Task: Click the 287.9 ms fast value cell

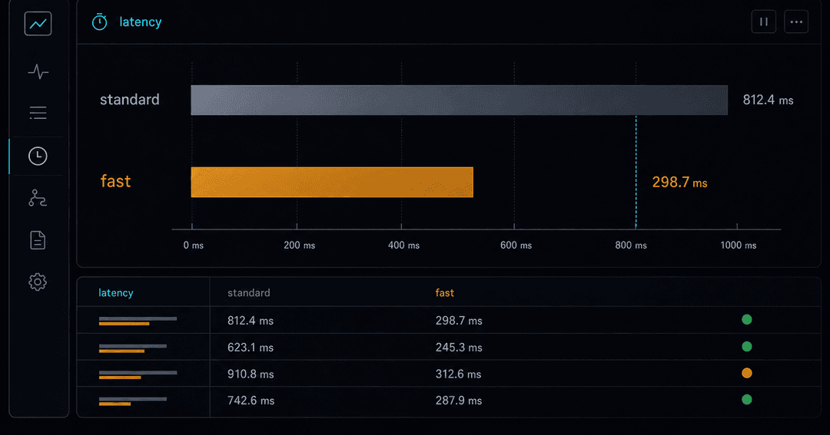Action: click(458, 400)
